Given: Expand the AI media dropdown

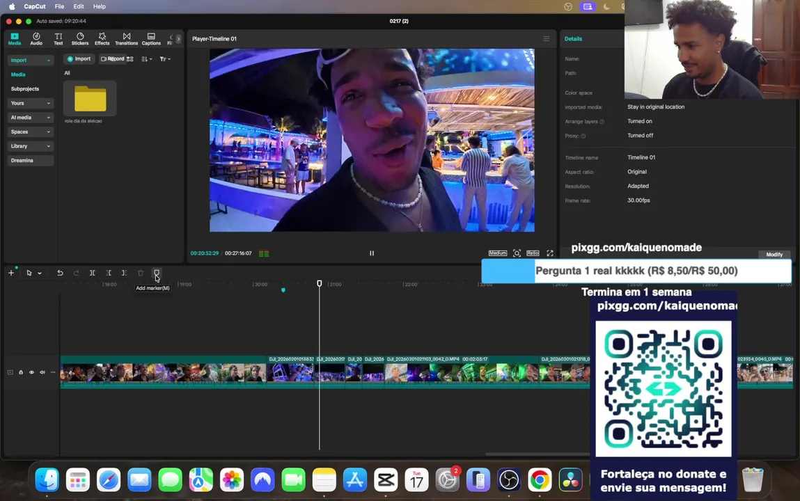Looking at the screenshot, I should pos(31,117).
